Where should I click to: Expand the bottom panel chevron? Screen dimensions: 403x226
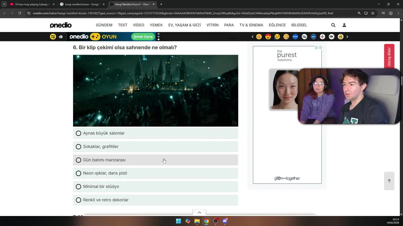(199, 213)
